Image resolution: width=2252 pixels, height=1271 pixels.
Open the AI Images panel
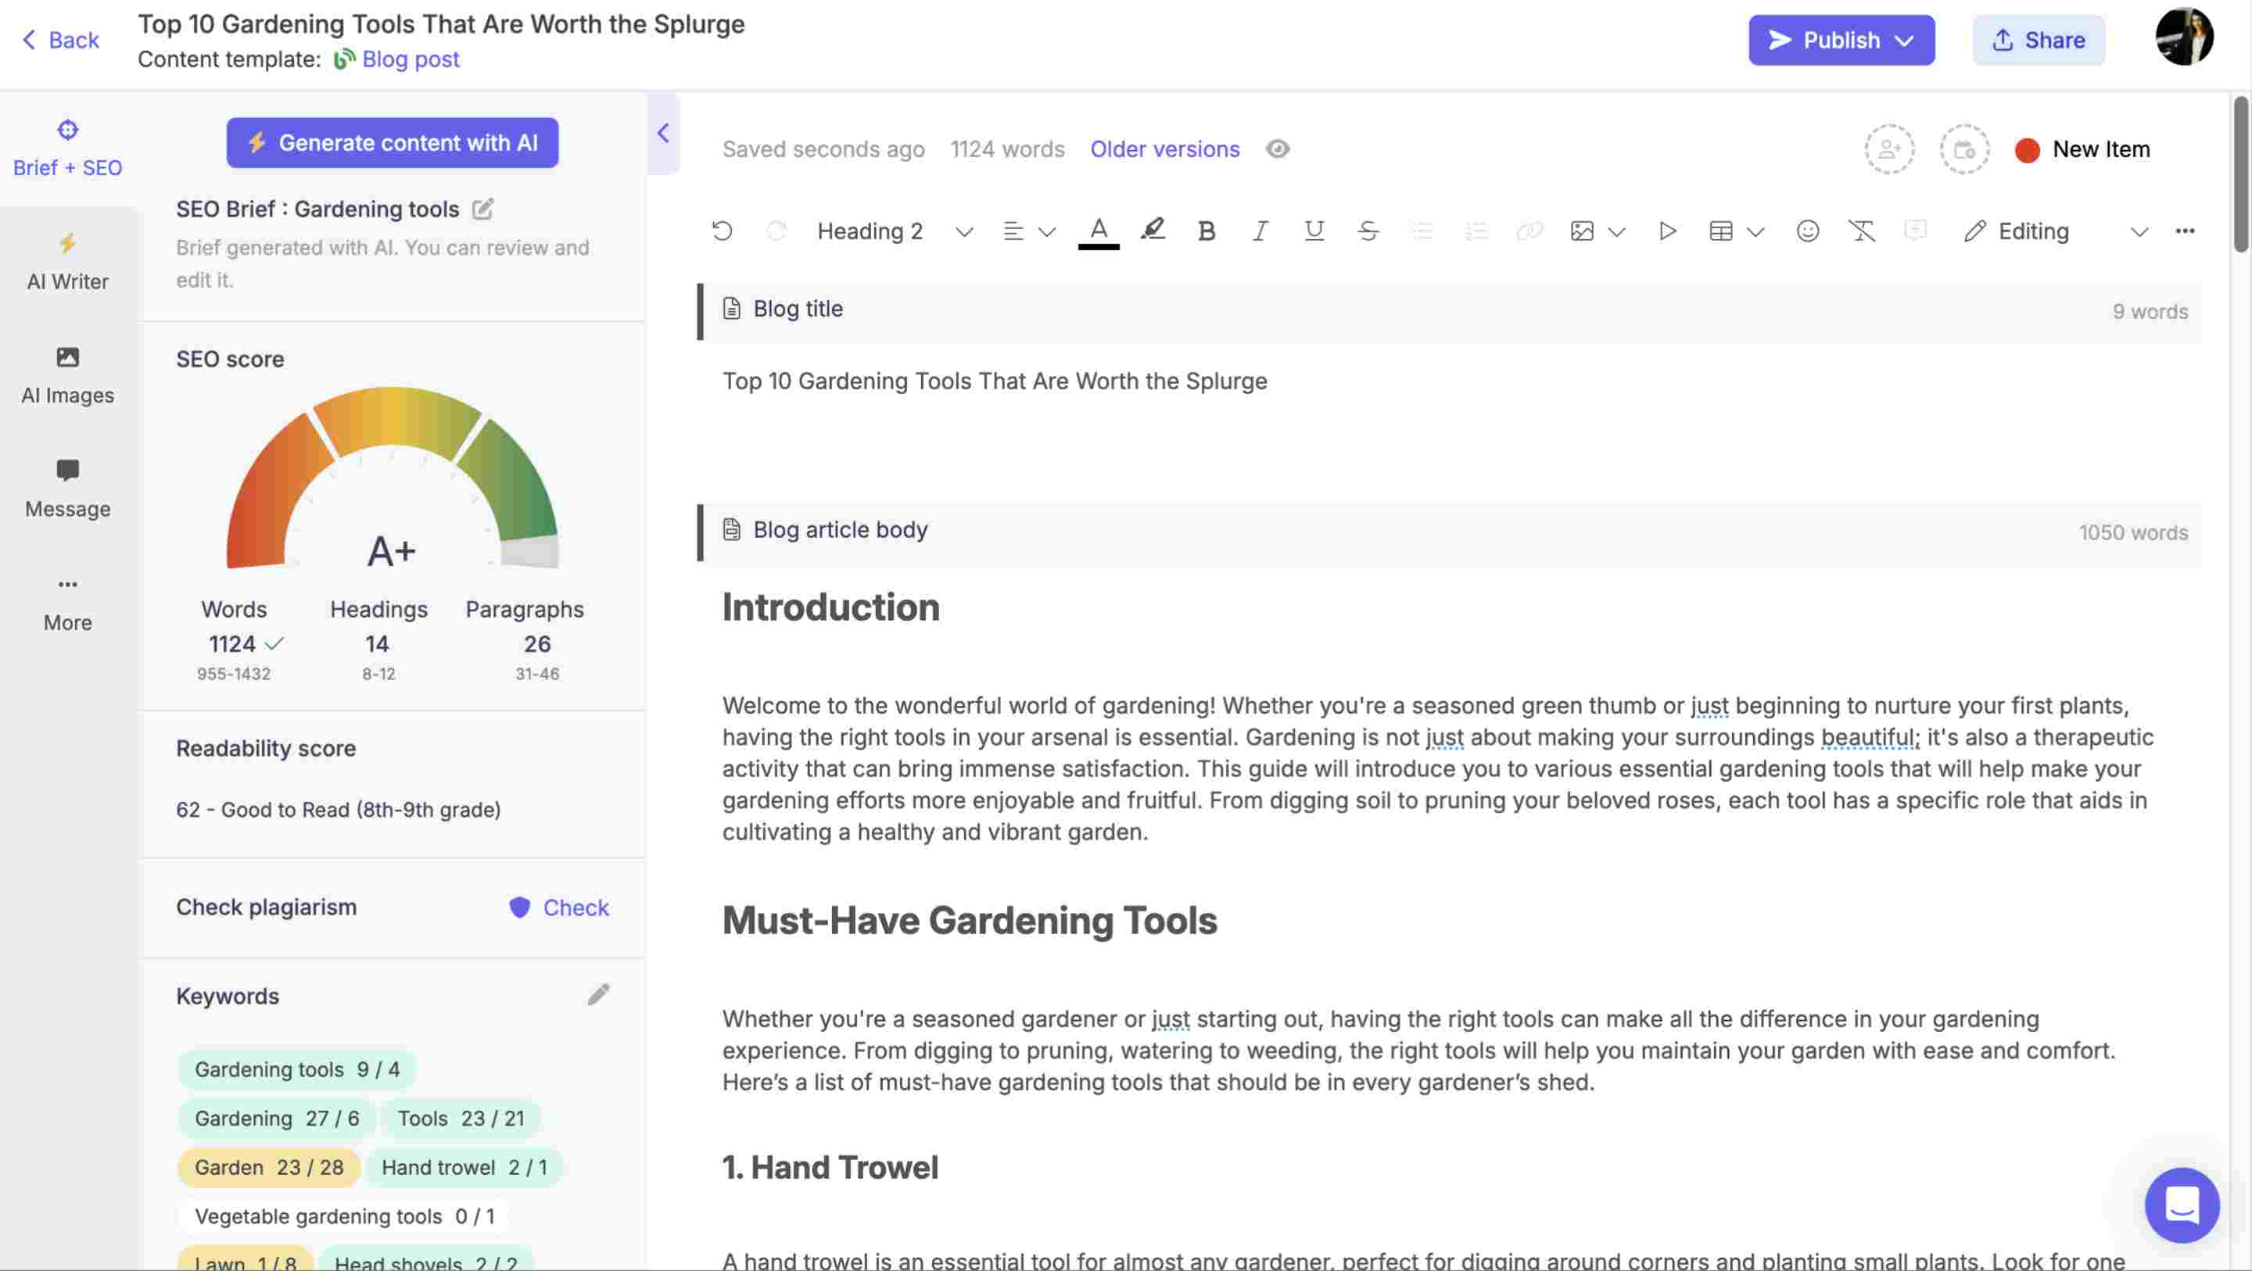(66, 371)
